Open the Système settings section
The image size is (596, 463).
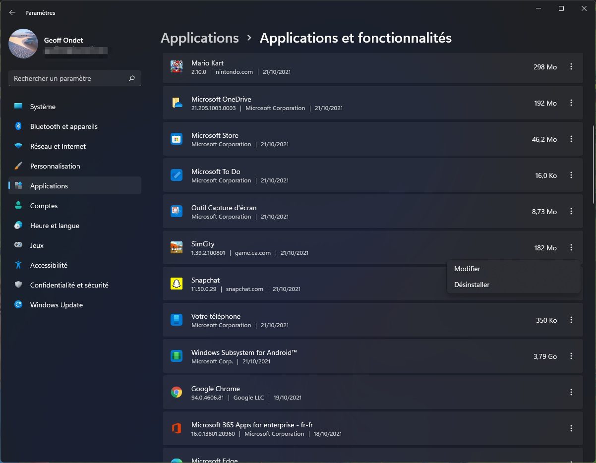(75, 107)
